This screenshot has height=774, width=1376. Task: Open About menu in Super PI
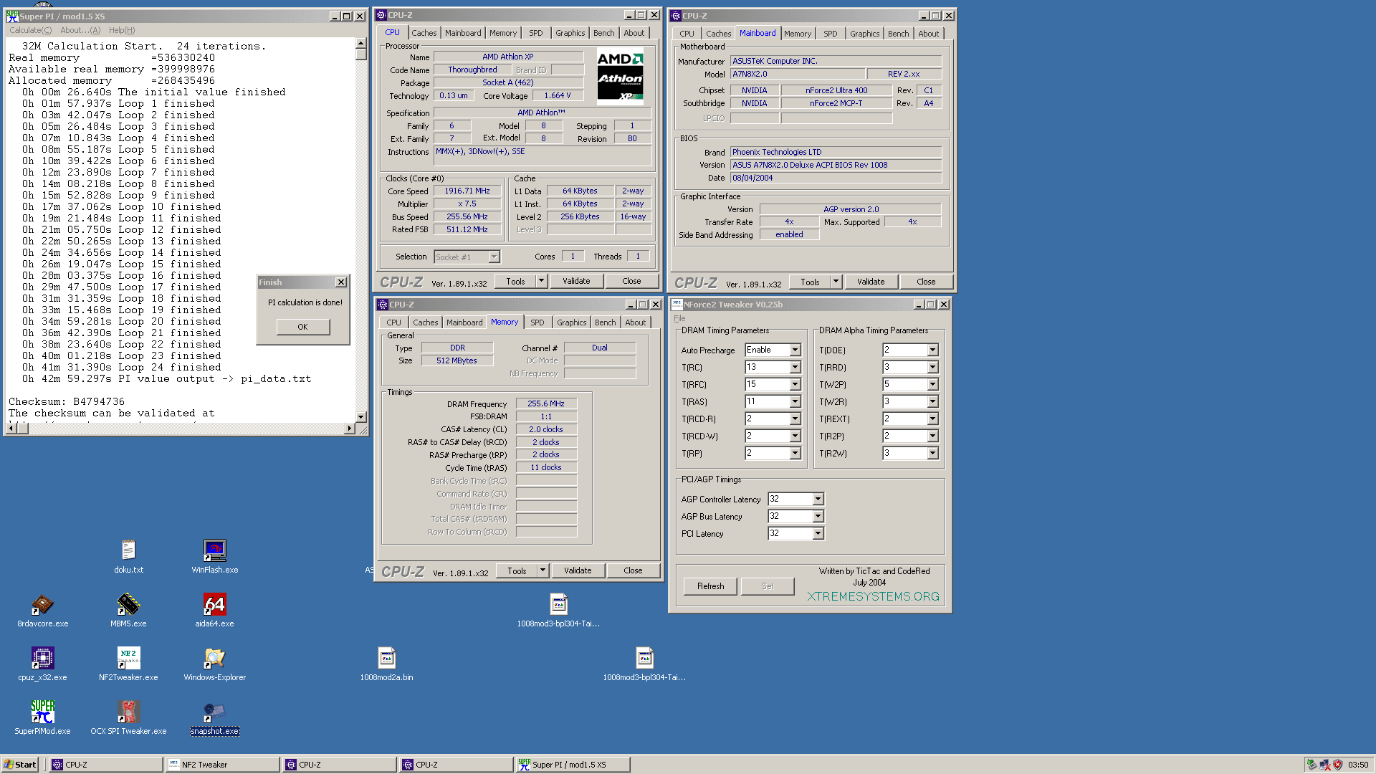pyautogui.click(x=80, y=30)
